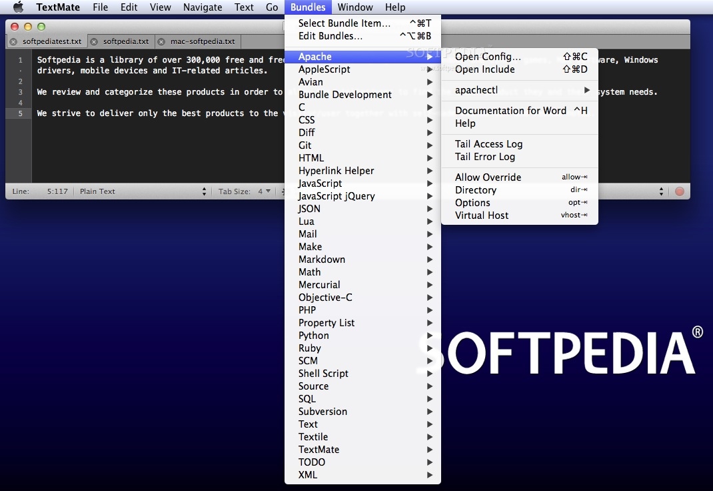This screenshot has width=713, height=491.
Task: Open the View menu
Action: [160, 7]
